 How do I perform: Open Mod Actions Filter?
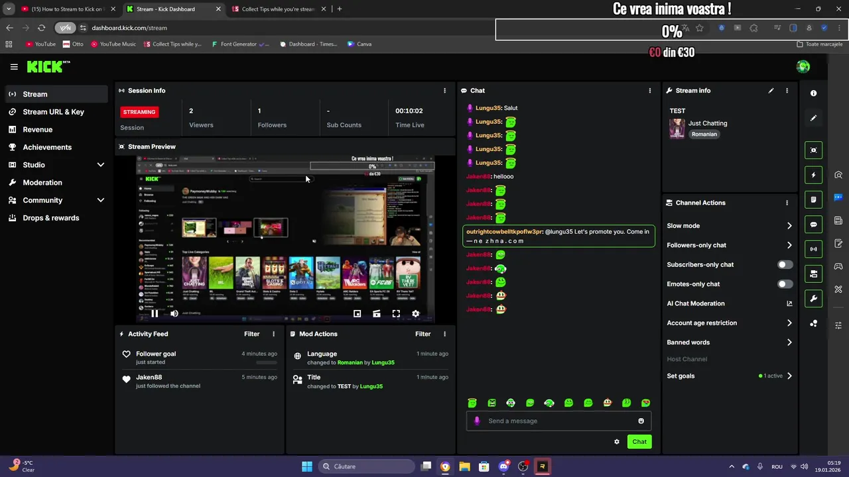point(423,334)
